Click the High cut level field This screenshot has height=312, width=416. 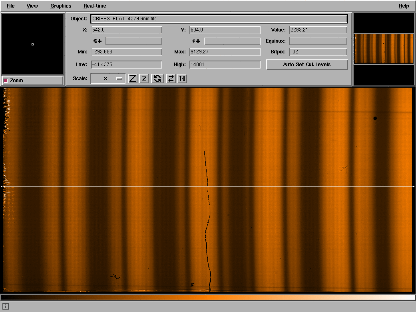click(225, 65)
